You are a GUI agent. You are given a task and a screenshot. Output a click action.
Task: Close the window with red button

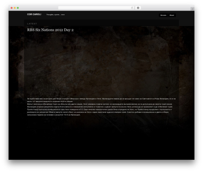(12, 8)
